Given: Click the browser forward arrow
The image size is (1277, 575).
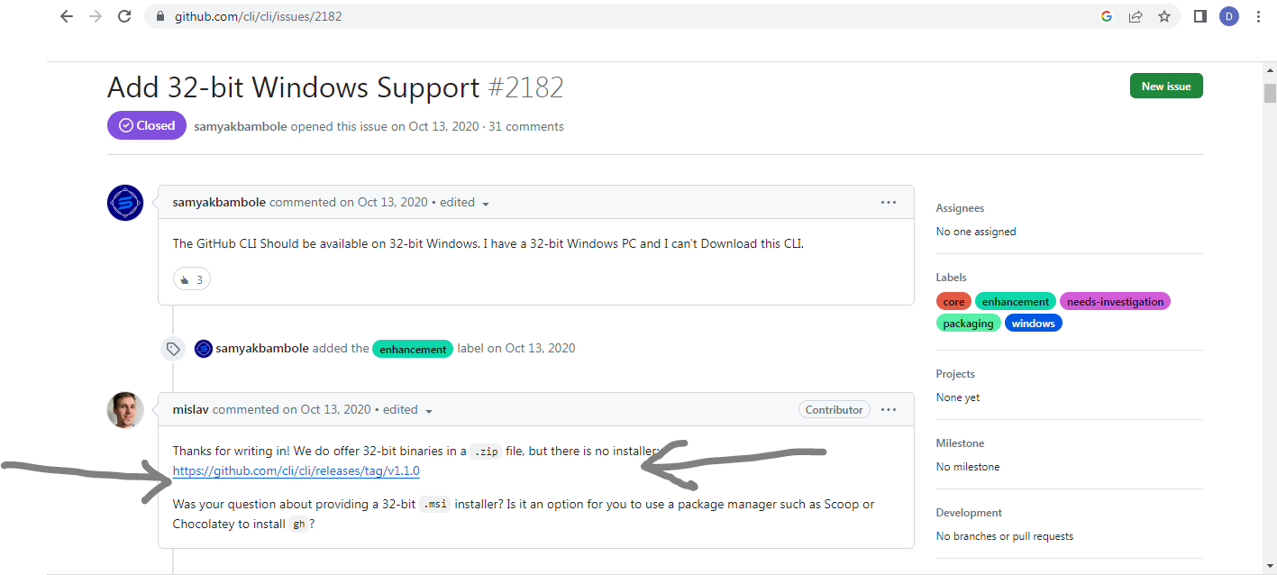Looking at the screenshot, I should click(x=96, y=16).
